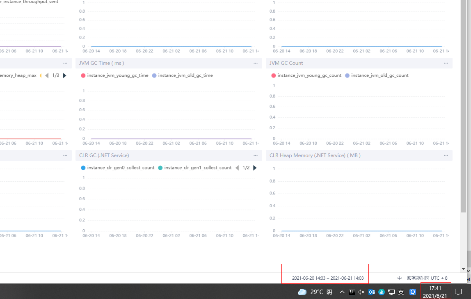The width and height of the screenshot is (471, 299).
Task: Toggle instance_jvm_young_gc_time legend series
Action: pyautogui.click(x=115, y=75)
